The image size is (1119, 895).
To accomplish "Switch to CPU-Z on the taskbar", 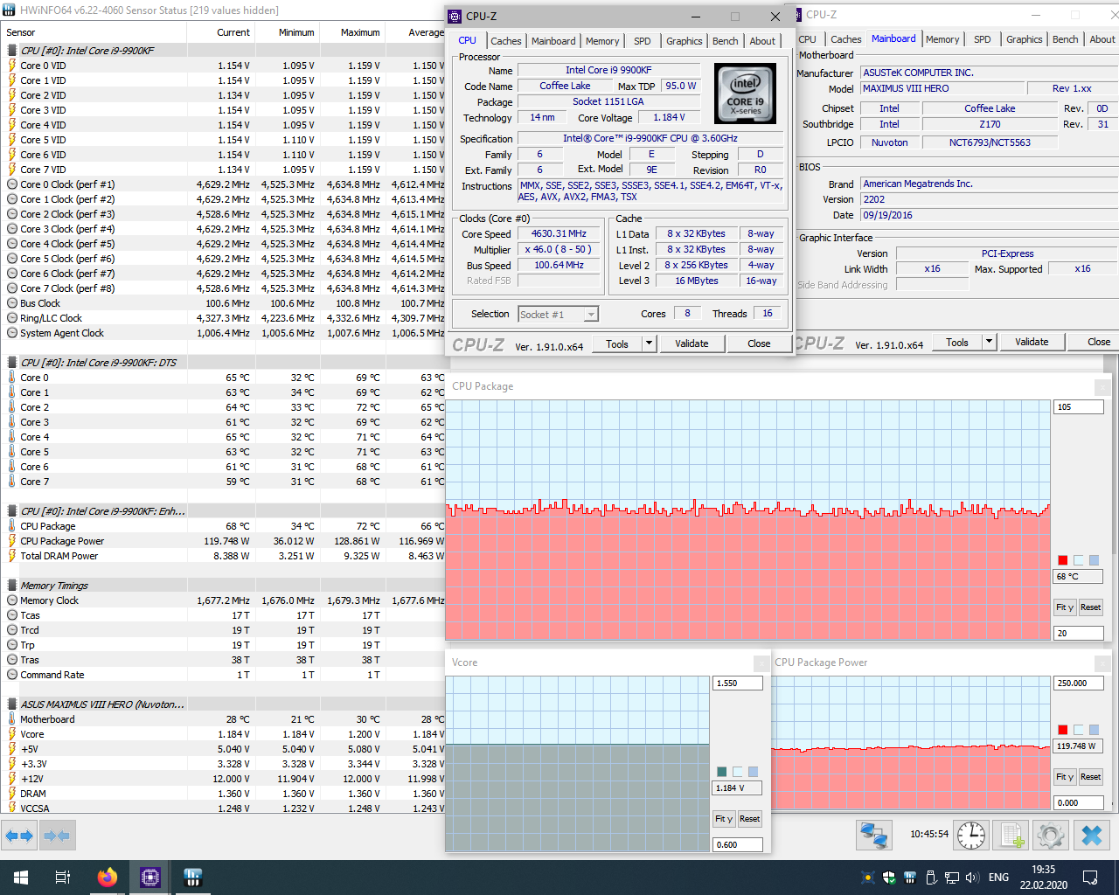I will click(x=149, y=878).
